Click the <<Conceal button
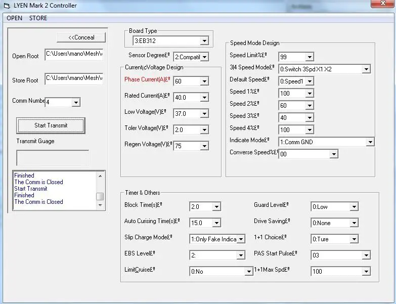The width and height of the screenshot is (396, 304). [x=81, y=37]
